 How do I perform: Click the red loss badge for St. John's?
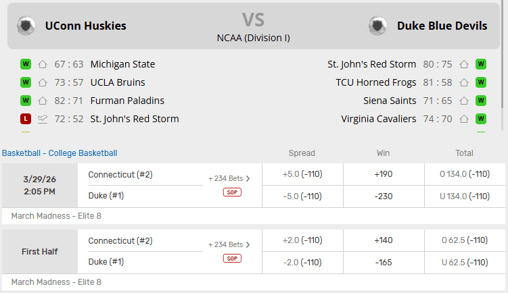tap(26, 119)
